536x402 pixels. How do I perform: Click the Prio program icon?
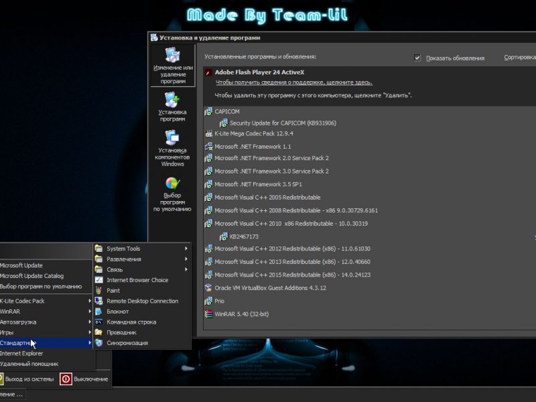pyautogui.click(x=208, y=301)
